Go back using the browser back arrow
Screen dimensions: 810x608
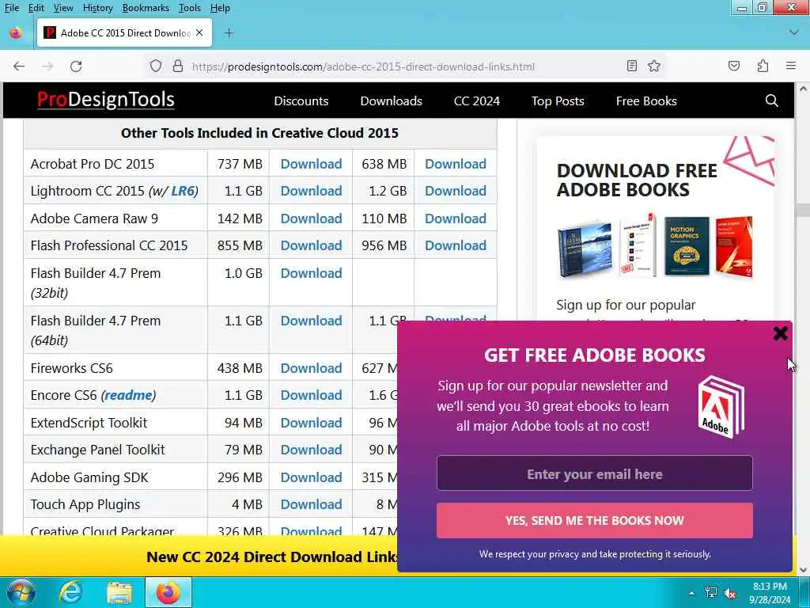tap(19, 66)
